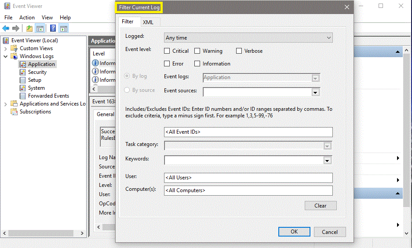This screenshot has width=412, height=248.
Task: Toggle the Show/Hide Console Tree icon
Action: (x=40, y=29)
